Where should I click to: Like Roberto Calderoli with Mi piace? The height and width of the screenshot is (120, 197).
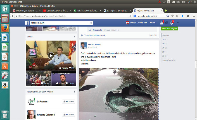[68, 115]
